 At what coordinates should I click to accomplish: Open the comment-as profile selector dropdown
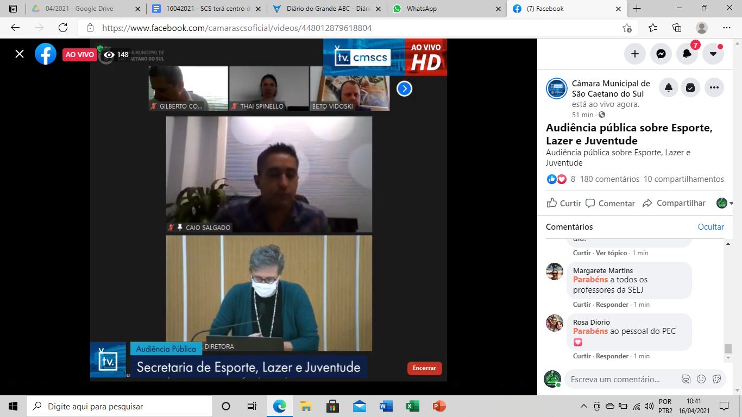[x=725, y=203]
